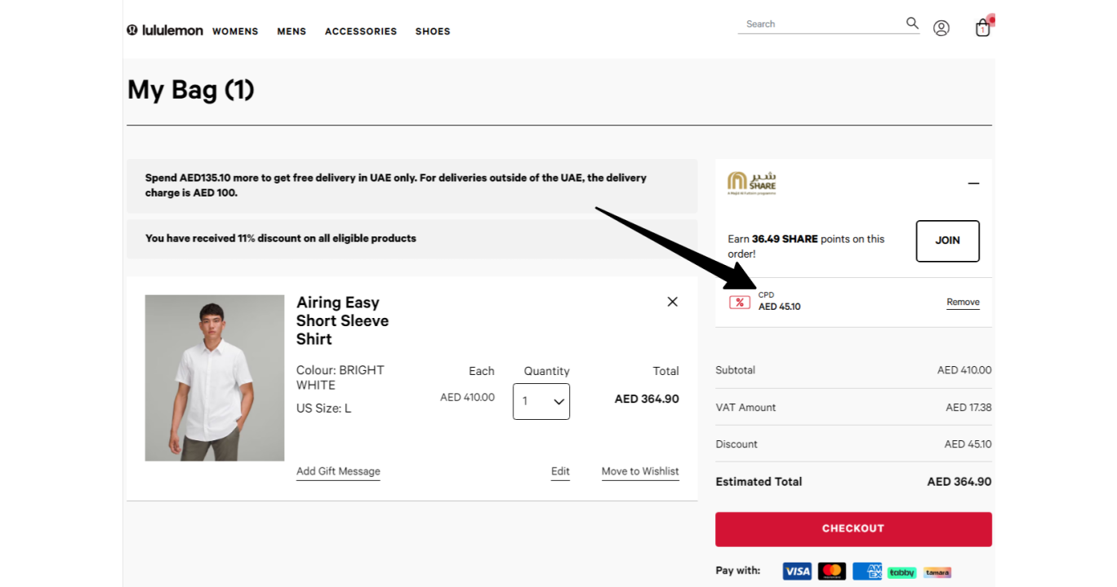
Task: Click the Mastercard payment icon
Action: tap(832, 572)
